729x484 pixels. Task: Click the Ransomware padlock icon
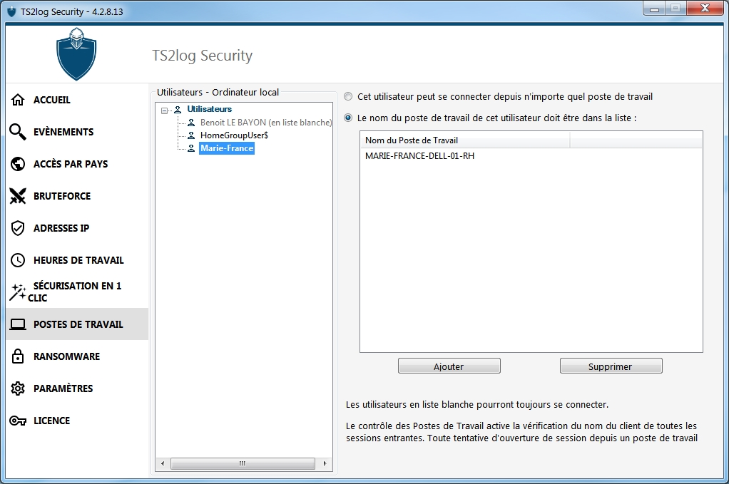18,356
